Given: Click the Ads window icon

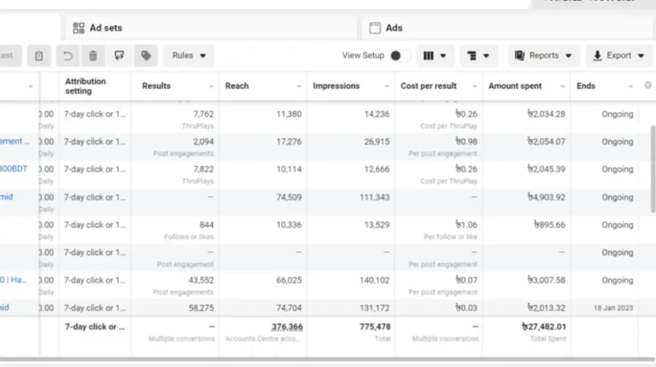Looking at the screenshot, I should pyautogui.click(x=375, y=28).
